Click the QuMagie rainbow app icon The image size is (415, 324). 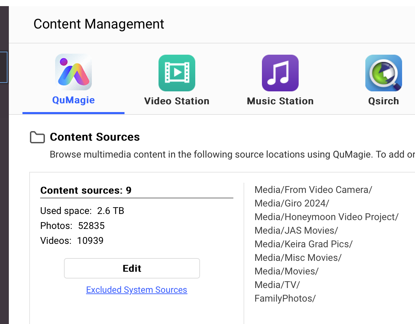[x=73, y=72]
